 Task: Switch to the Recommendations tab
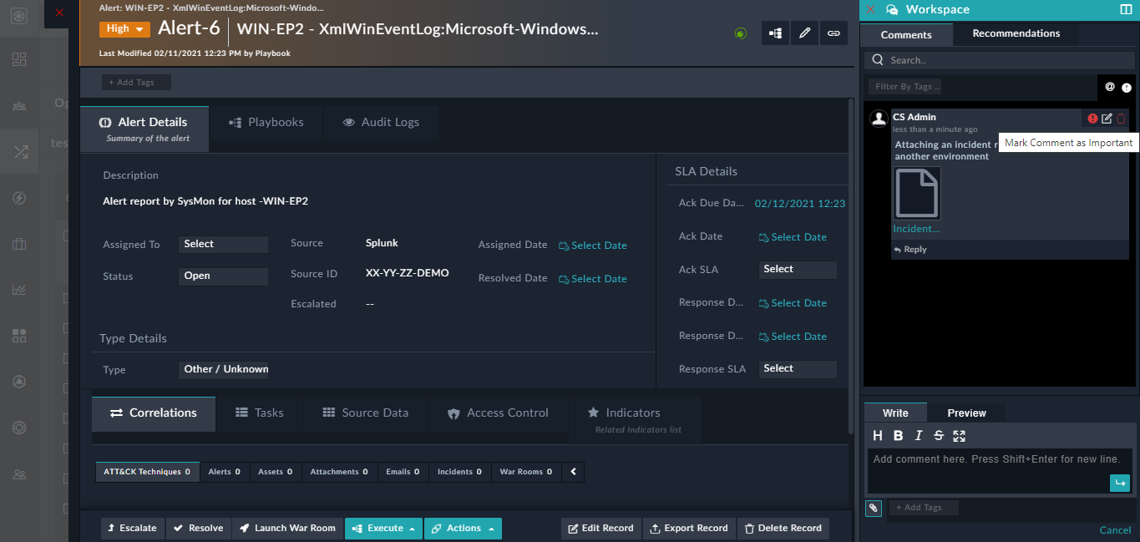pos(1016,33)
